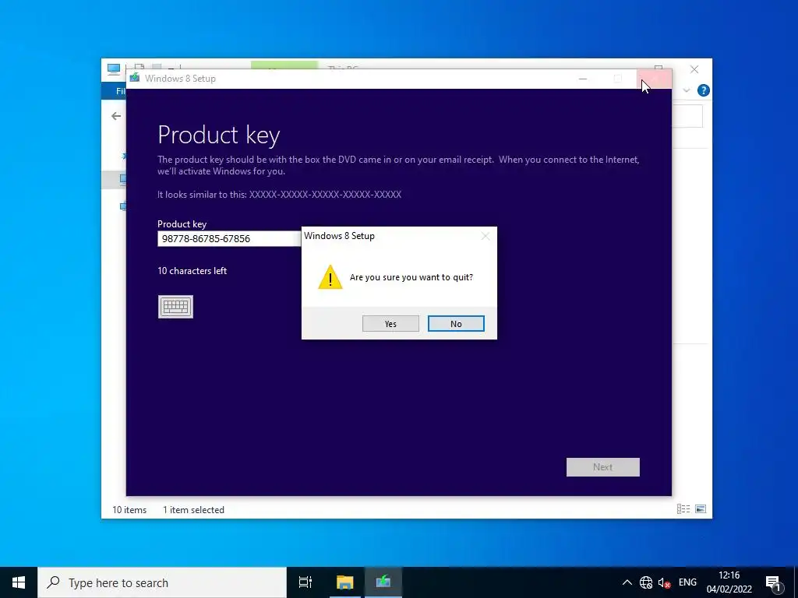Open the clock showing 12:16
The height and width of the screenshot is (598, 798).
click(729, 582)
